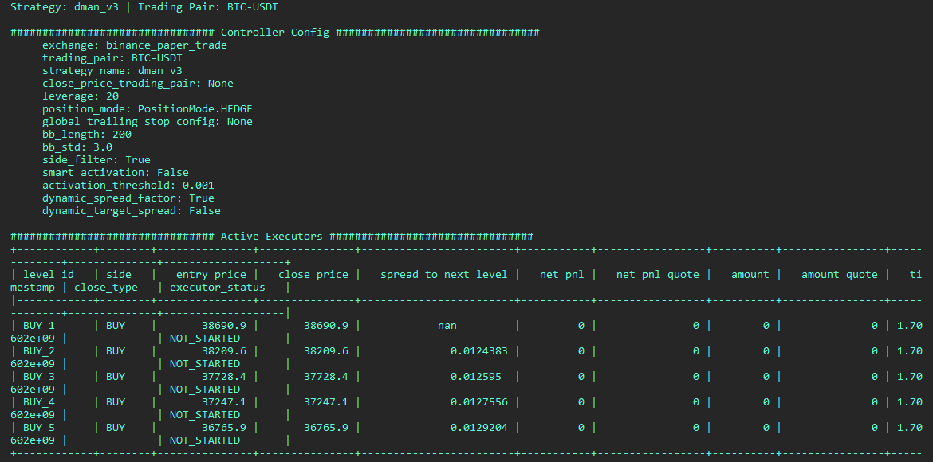Click the BUY_1 level id cell

pyautogui.click(x=38, y=326)
